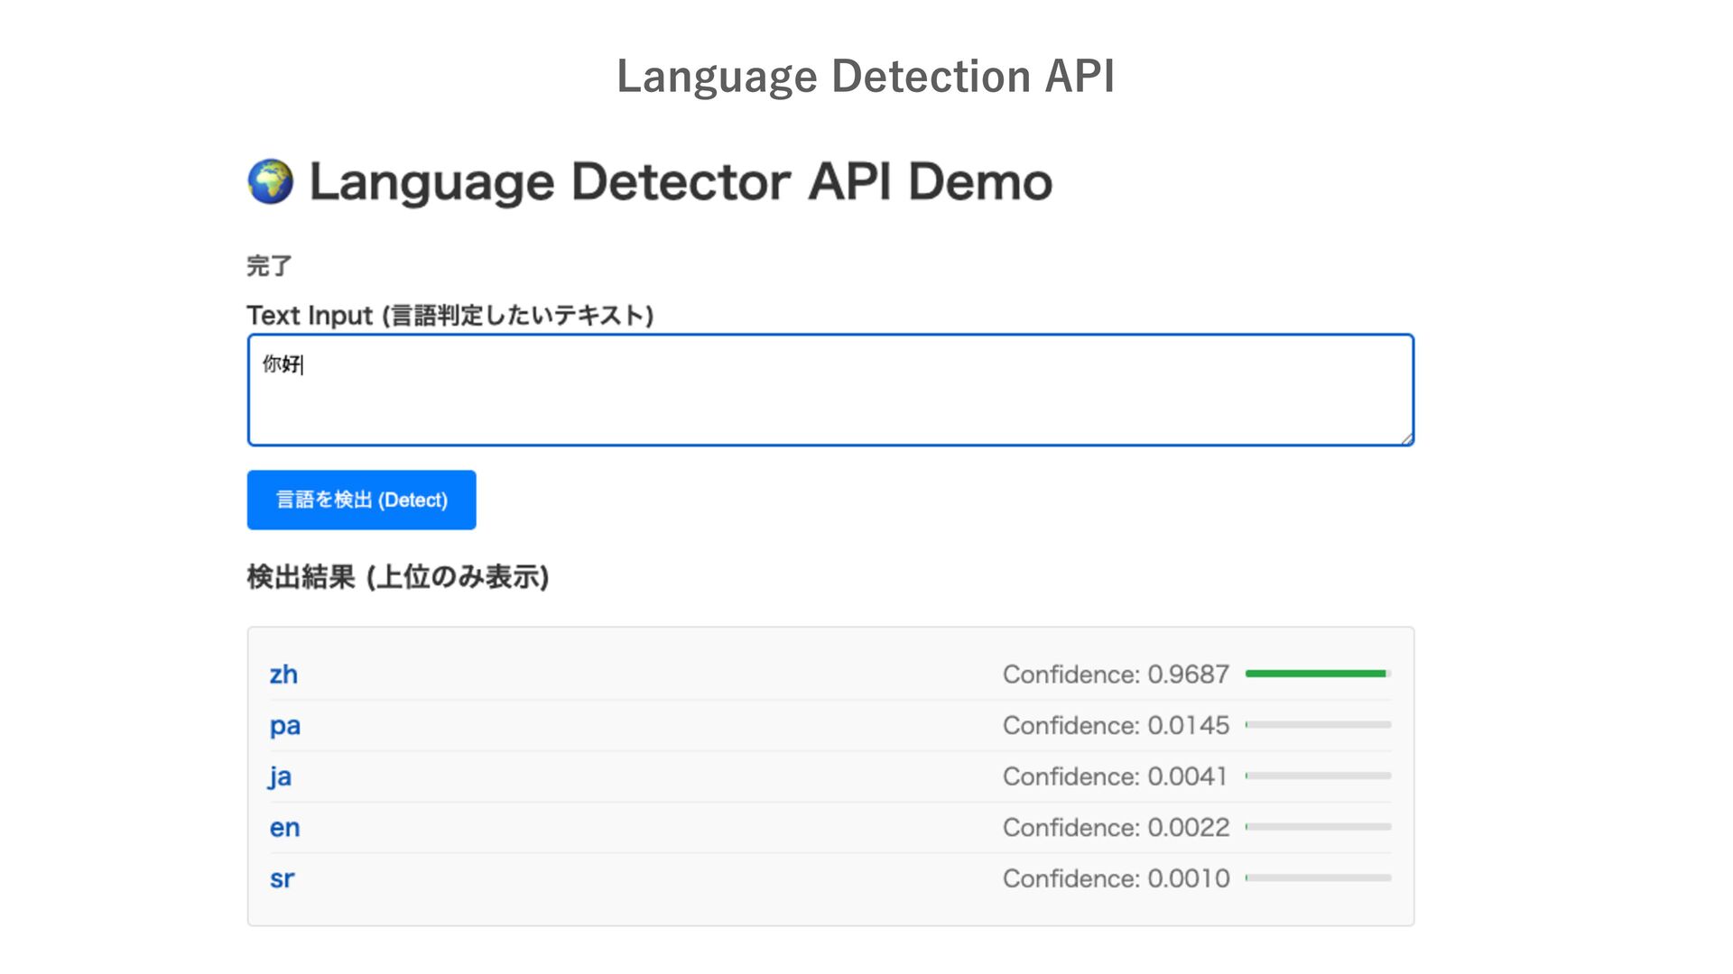
Task: Select the ja language result
Action: [280, 776]
